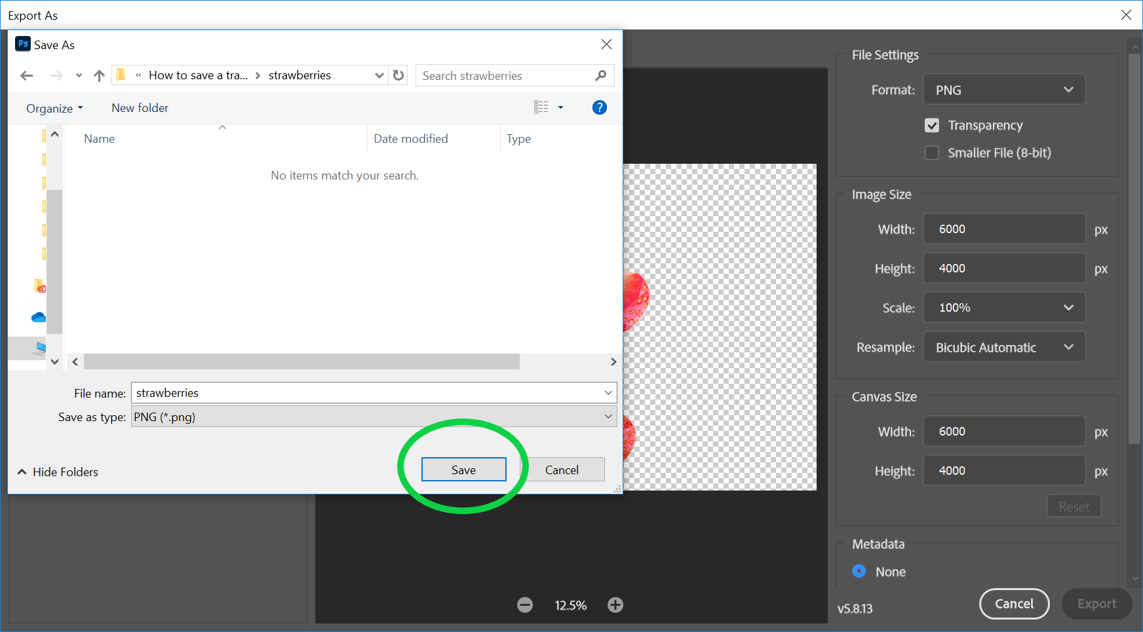Viewport: 1143px width, 632px height.
Task: Close the Save As dialog
Action: click(x=606, y=44)
